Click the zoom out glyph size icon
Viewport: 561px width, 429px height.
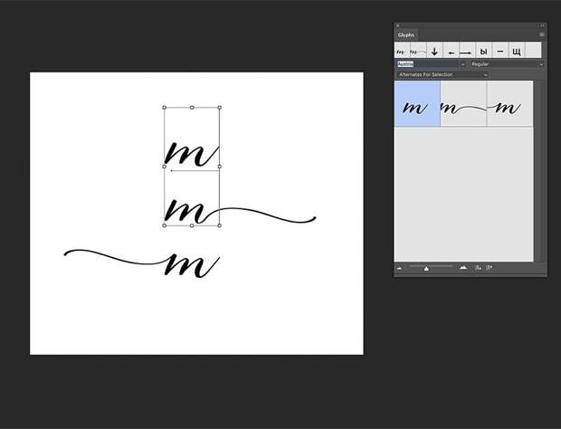(400, 268)
